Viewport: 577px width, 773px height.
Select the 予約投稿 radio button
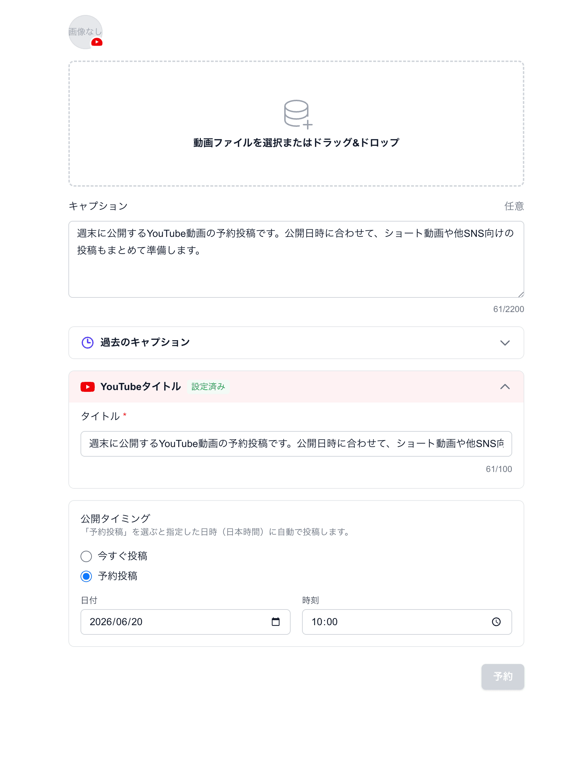86,576
